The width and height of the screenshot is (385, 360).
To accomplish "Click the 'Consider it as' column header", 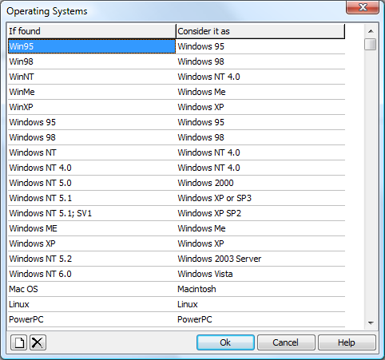I will pyautogui.click(x=260, y=31).
